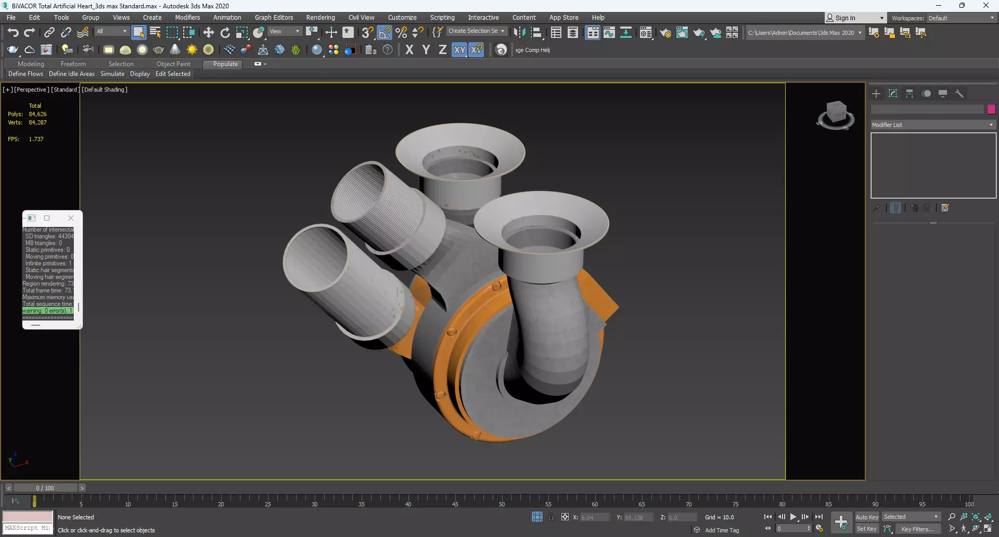Click the Zoom Extents All Selected icon

point(988,517)
